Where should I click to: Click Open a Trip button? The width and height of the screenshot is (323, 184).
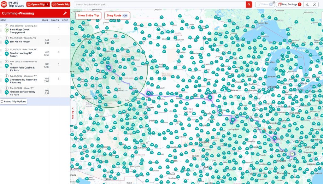click(x=38, y=4)
